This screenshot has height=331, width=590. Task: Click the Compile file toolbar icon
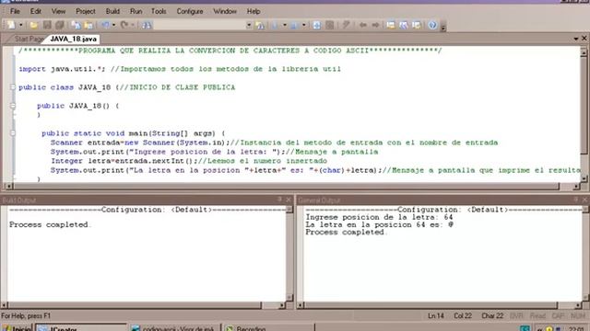tap(275, 25)
